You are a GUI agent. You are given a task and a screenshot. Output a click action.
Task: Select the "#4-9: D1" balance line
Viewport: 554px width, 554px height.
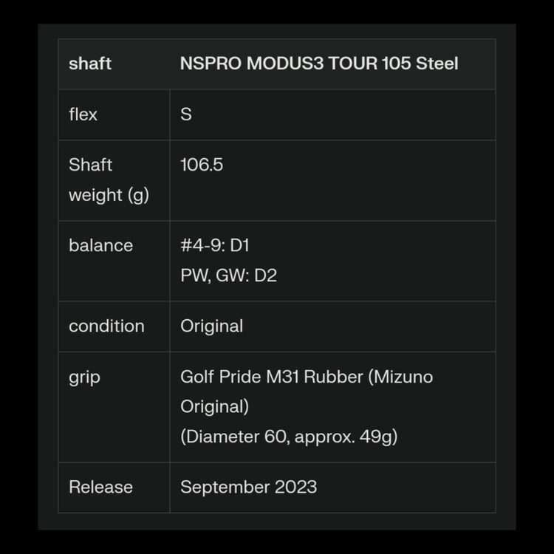[215, 245]
